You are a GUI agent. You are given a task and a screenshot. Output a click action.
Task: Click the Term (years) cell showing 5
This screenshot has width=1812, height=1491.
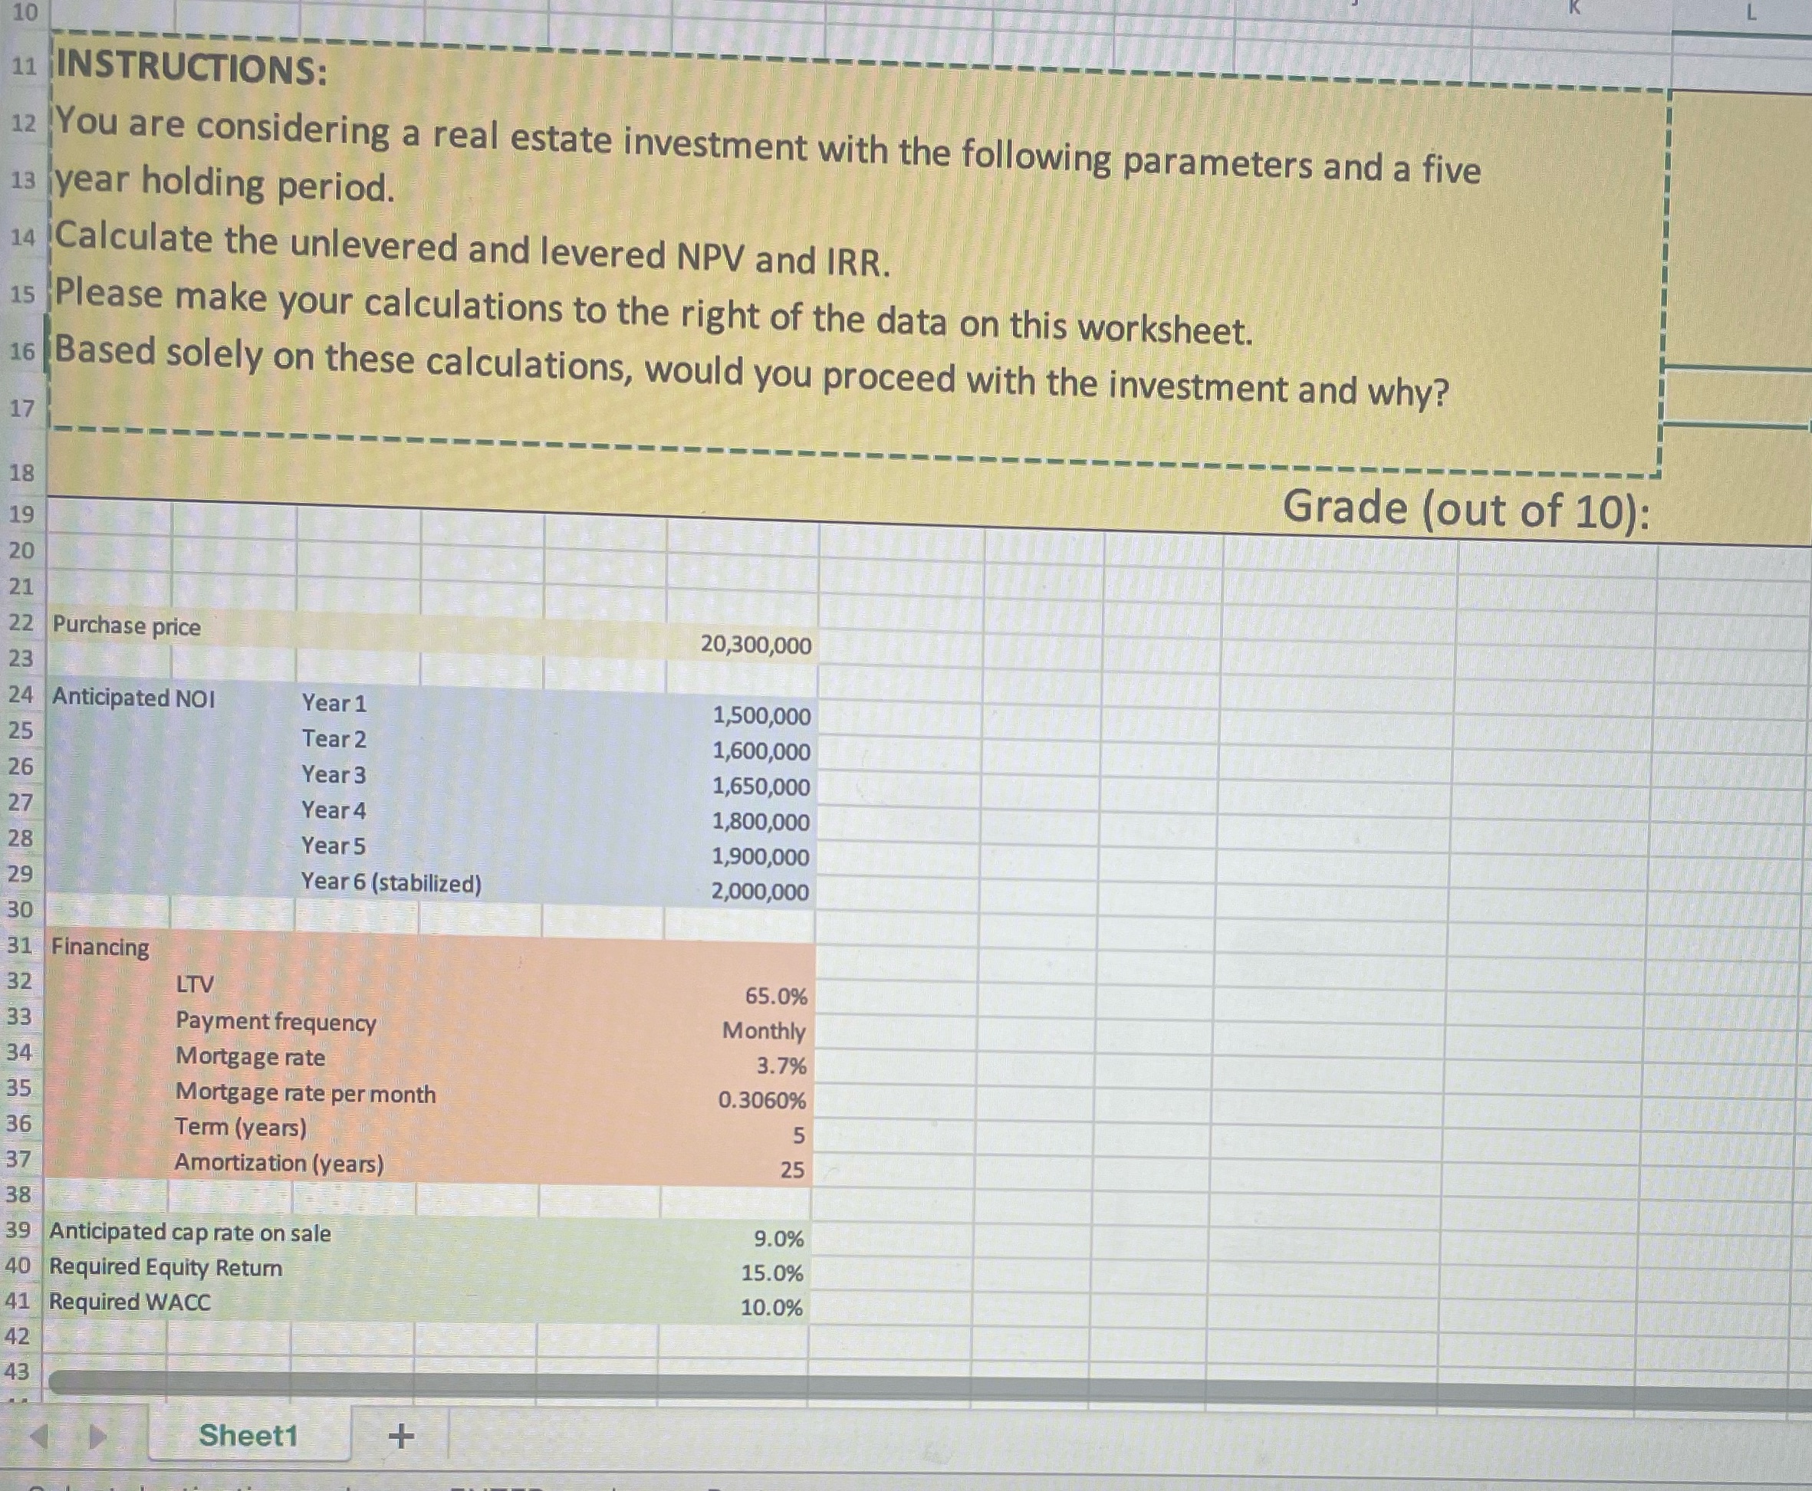797,1135
